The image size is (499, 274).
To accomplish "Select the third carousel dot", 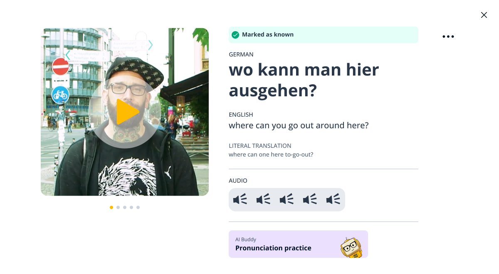I will point(125,207).
